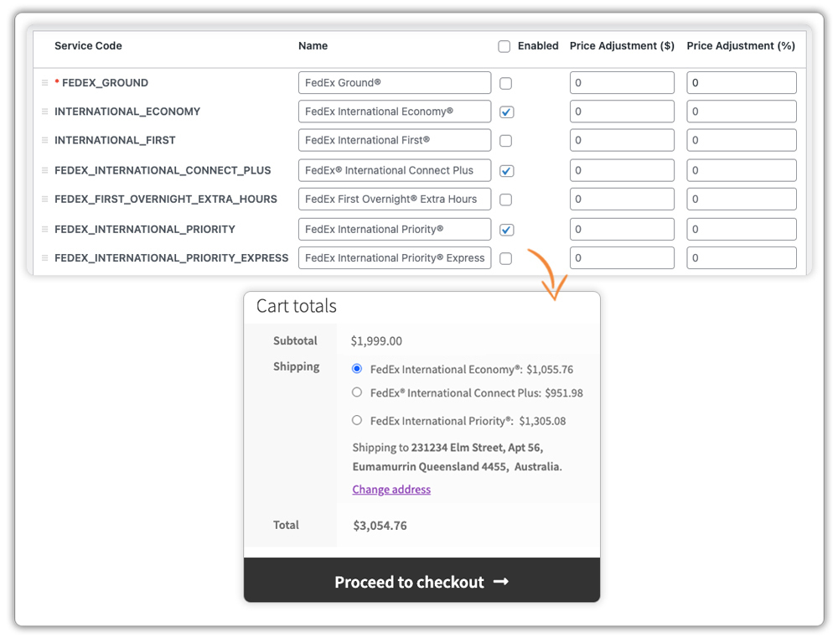Viewport: 838px width, 638px height.
Task: Edit the FedEx International Priority name field
Action: [x=395, y=229]
